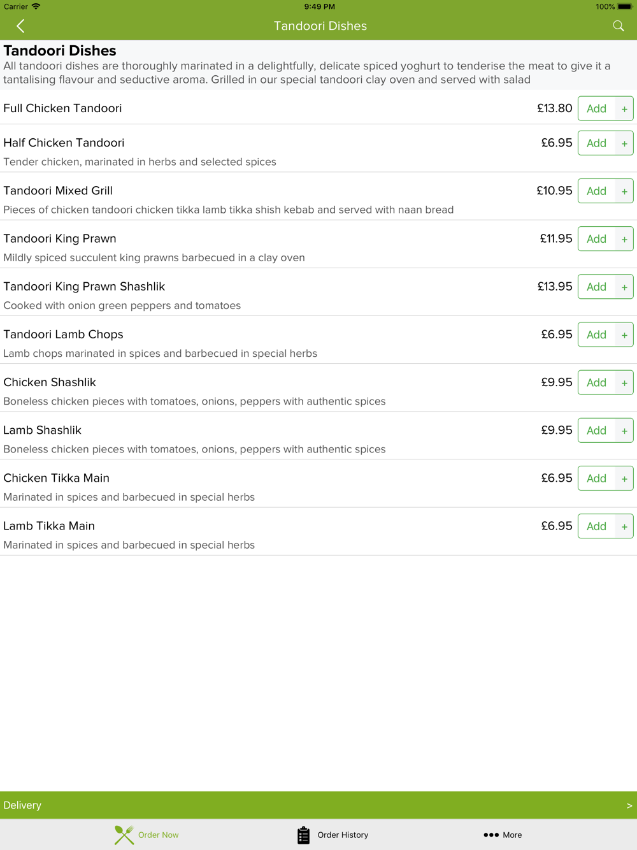The width and height of the screenshot is (637, 850).
Task: Tap the Delivery label in green bar
Action: click(22, 805)
